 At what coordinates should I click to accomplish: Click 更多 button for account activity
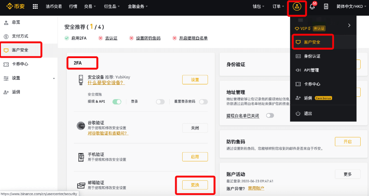[x=348, y=174]
